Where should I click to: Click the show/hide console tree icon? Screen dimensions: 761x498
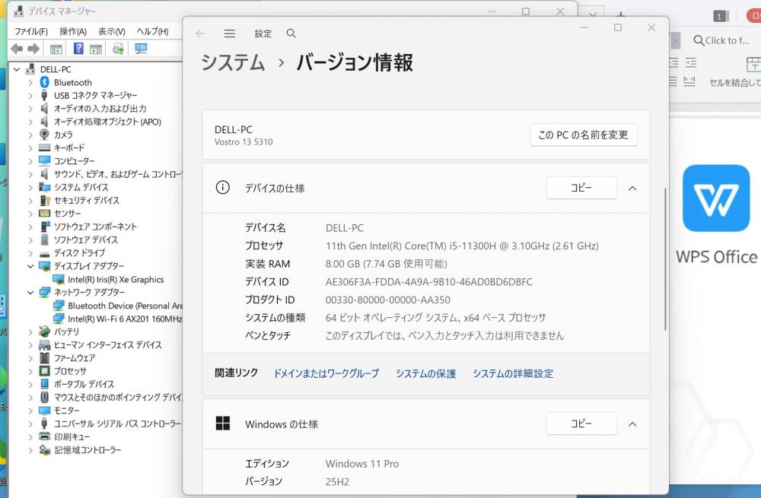(56, 49)
